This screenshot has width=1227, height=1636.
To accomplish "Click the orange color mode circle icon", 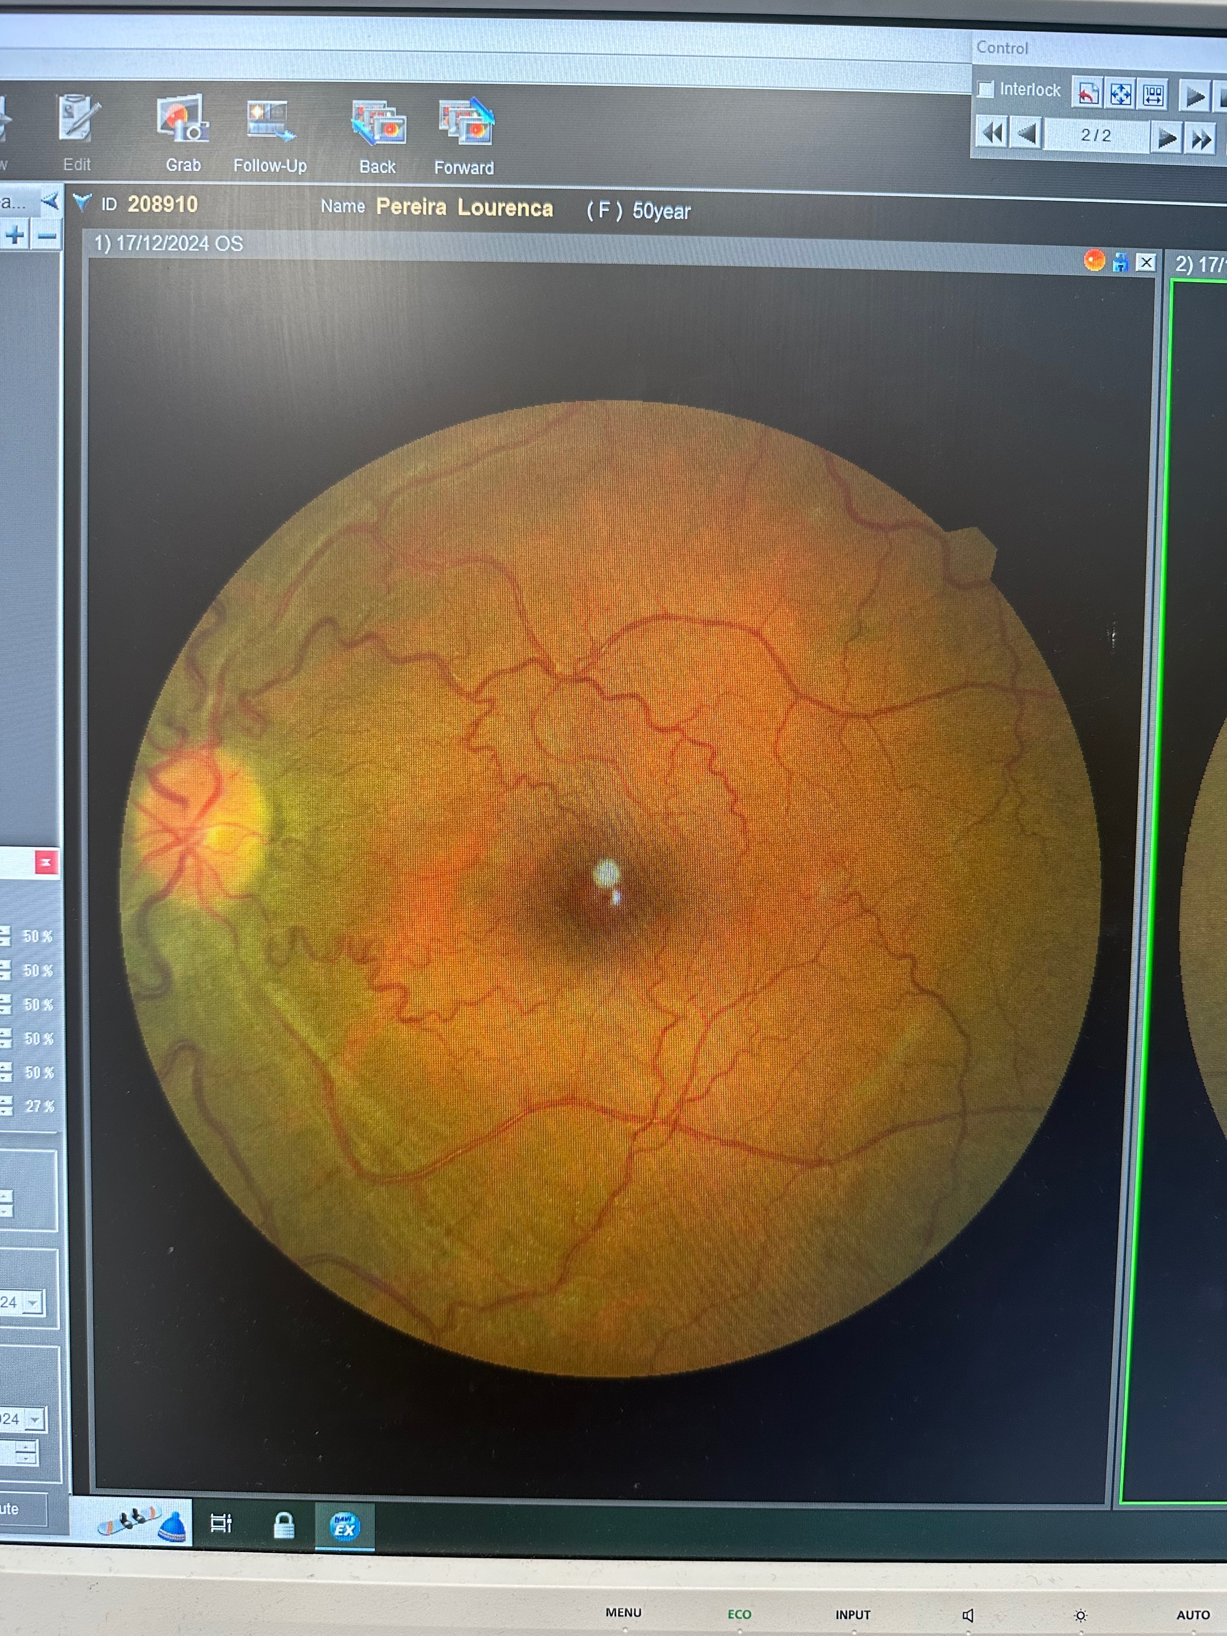I will click(1094, 260).
